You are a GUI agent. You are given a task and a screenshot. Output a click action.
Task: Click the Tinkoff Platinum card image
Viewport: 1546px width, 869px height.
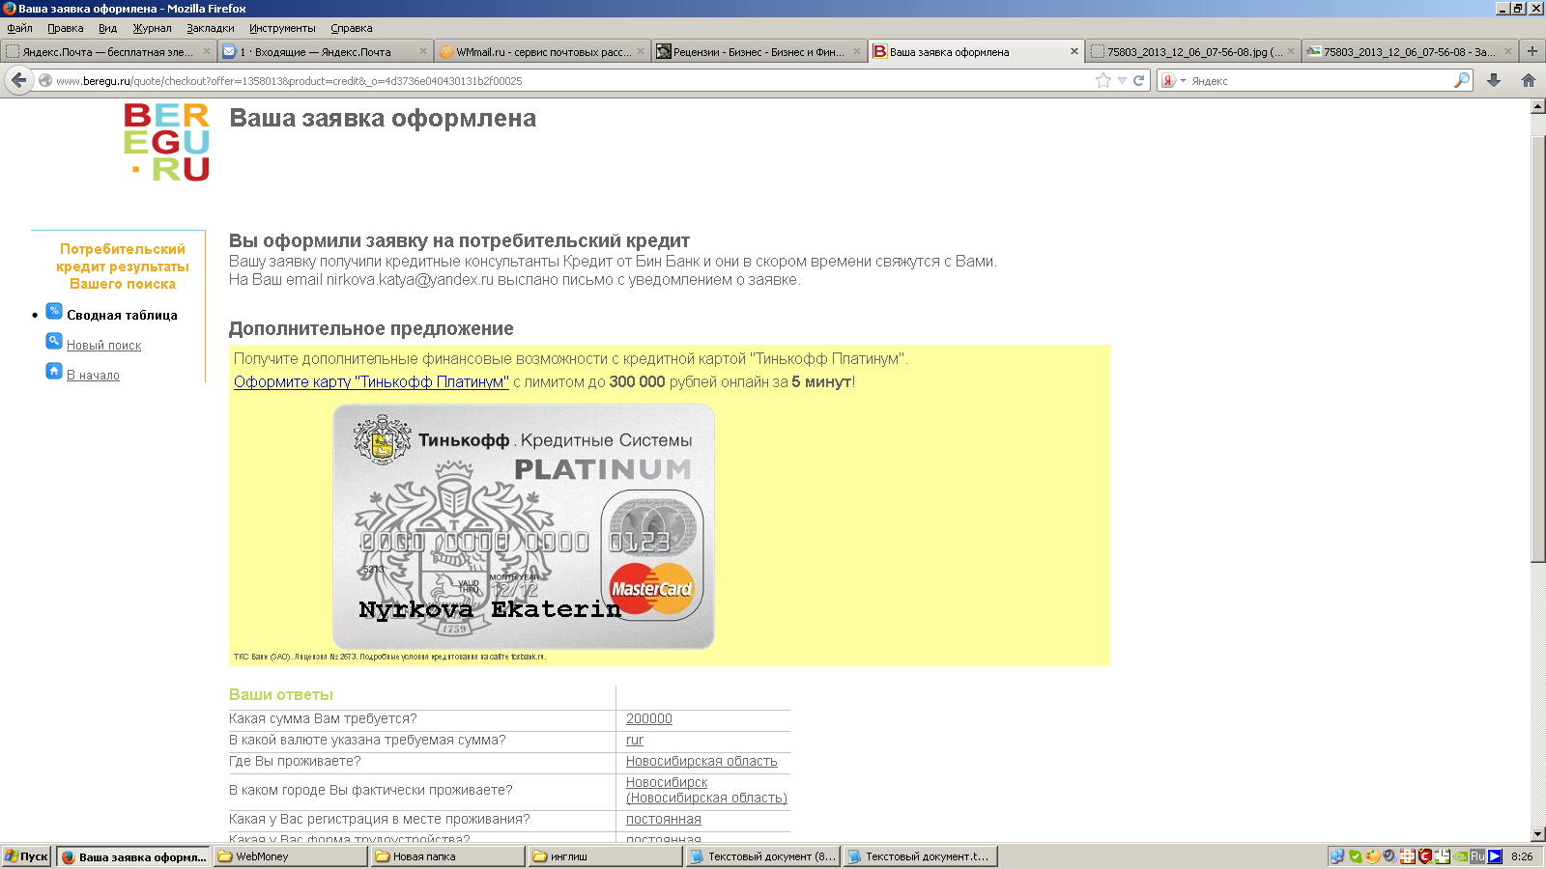click(x=524, y=526)
